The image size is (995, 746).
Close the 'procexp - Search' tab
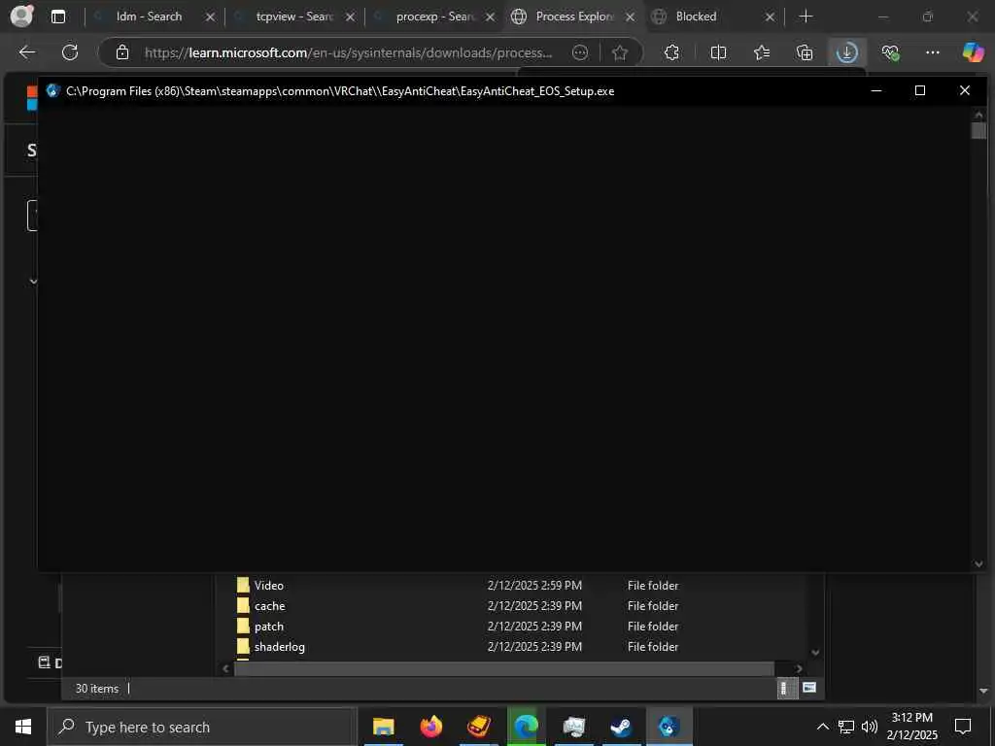(490, 17)
